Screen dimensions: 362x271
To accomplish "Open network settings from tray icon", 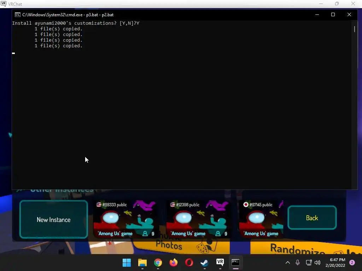I will (x=309, y=263).
